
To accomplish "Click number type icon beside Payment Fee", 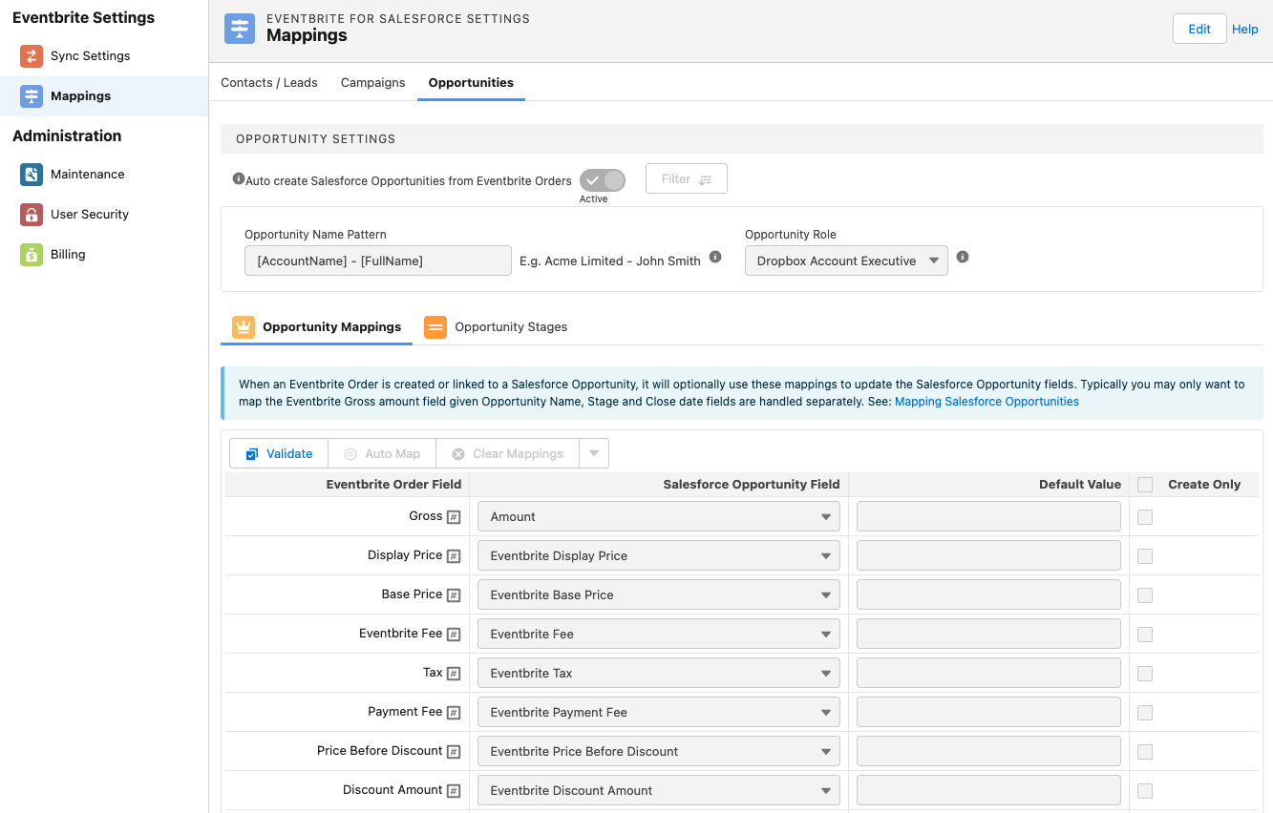I will click(x=454, y=713).
